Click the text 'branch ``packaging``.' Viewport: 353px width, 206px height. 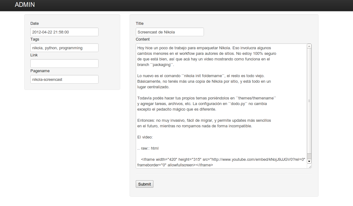[156, 65]
